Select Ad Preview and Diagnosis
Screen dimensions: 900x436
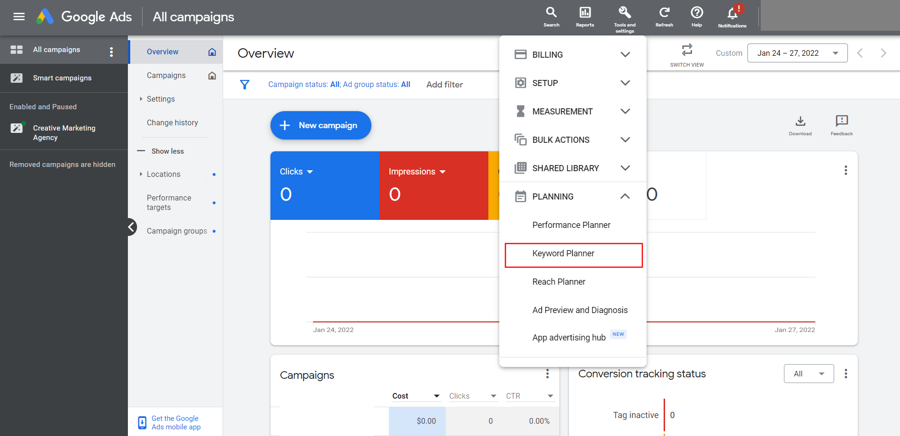click(580, 310)
